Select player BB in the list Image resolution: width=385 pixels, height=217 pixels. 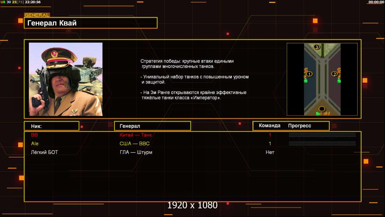[x=34, y=135]
